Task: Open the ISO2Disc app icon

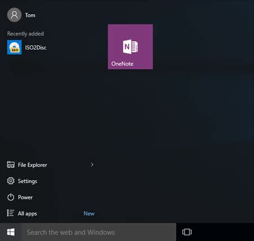Action: [x=14, y=47]
